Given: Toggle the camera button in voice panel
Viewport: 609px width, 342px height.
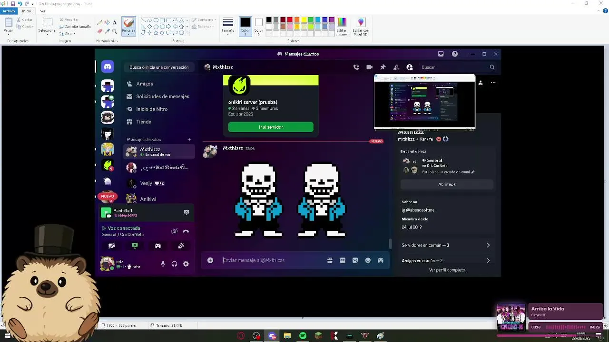Looking at the screenshot, I should pos(111,246).
